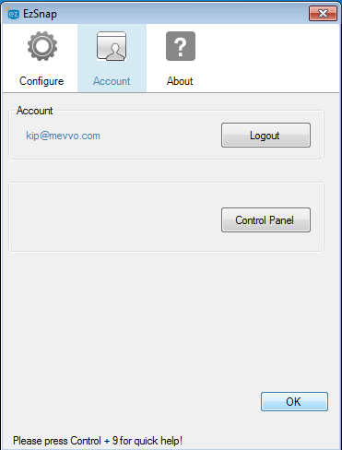
Task: Confirm with the OK button
Action: (294, 401)
